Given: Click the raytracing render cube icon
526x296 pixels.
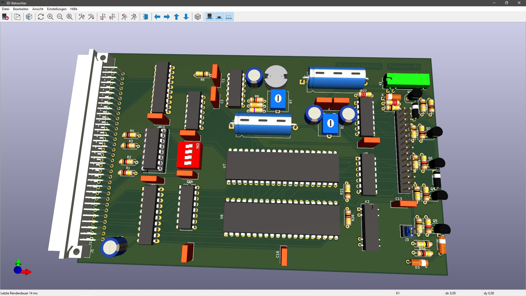Looking at the screenshot, I should [29, 17].
